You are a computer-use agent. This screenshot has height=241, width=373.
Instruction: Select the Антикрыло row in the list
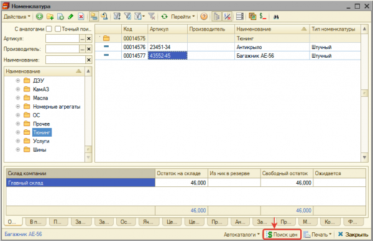228,47
